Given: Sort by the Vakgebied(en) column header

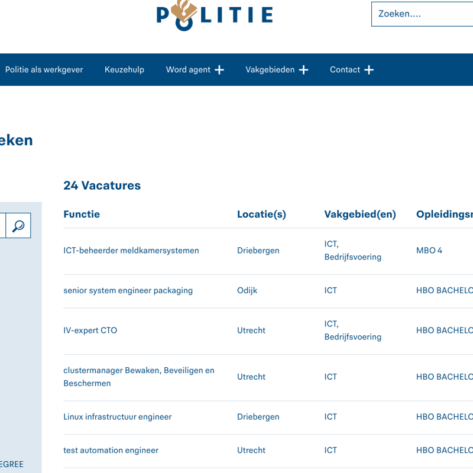Looking at the screenshot, I should (x=359, y=215).
